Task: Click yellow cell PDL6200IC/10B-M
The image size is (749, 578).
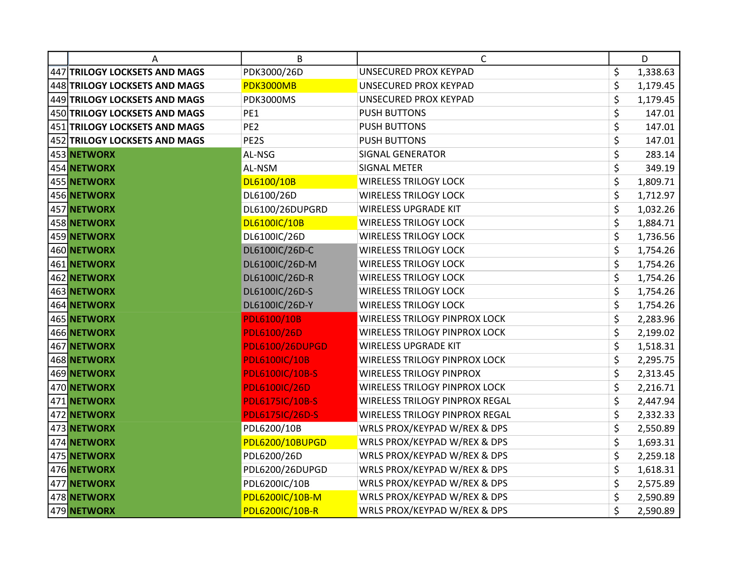Action: pyautogui.click(x=300, y=497)
